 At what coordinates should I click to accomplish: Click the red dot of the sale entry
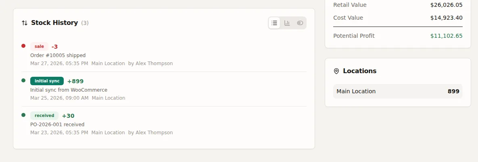tap(23, 46)
